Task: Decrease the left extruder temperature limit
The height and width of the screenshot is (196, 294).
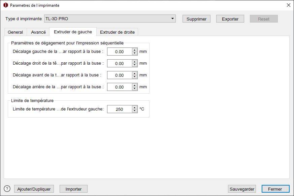Action: click(x=135, y=111)
